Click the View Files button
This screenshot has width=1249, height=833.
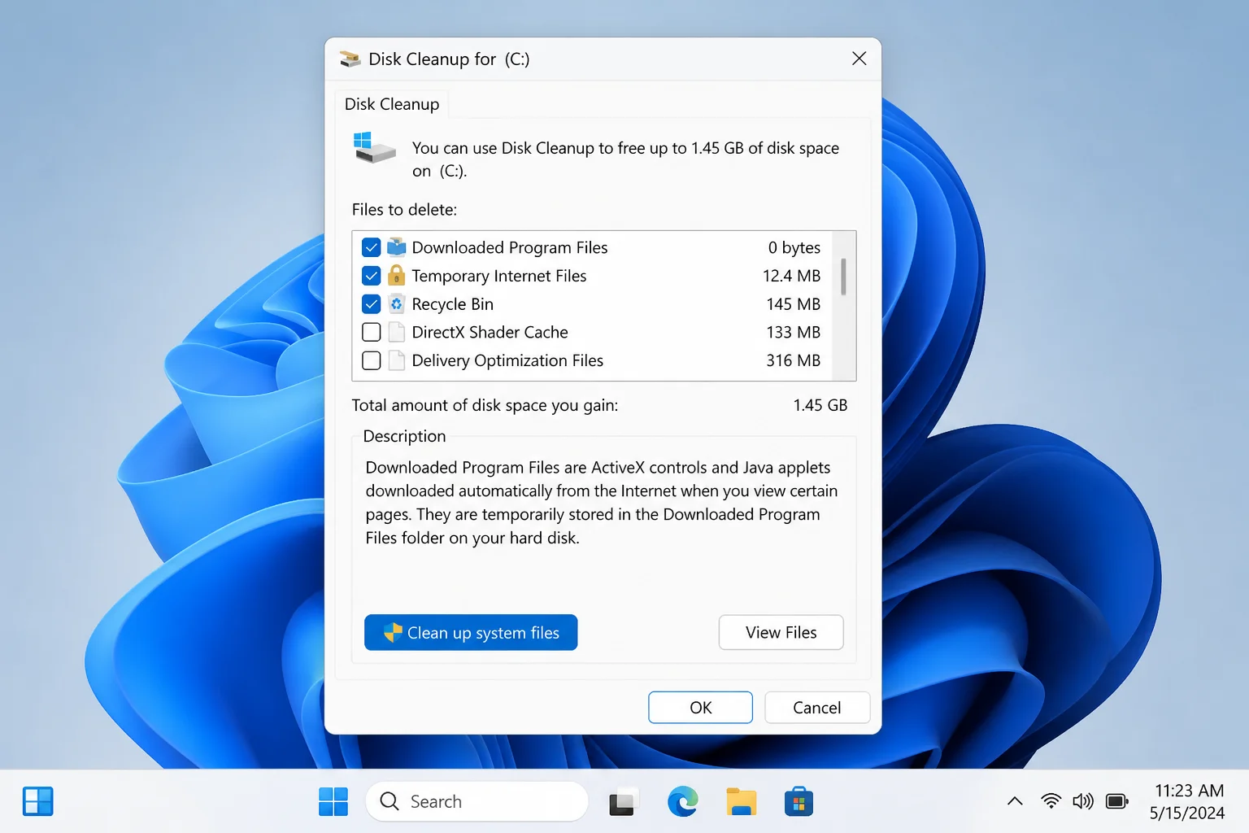pyautogui.click(x=781, y=632)
